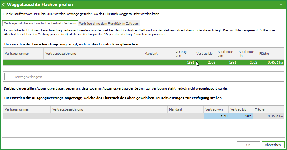
Task: Click Vertragsbezeichnung header in Tauschverträge table
Action: [93, 54]
